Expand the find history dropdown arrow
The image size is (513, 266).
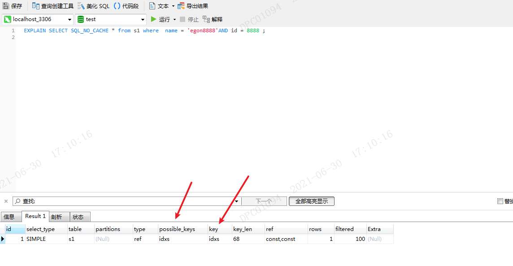pyautogui.click(x=236, y=201)
